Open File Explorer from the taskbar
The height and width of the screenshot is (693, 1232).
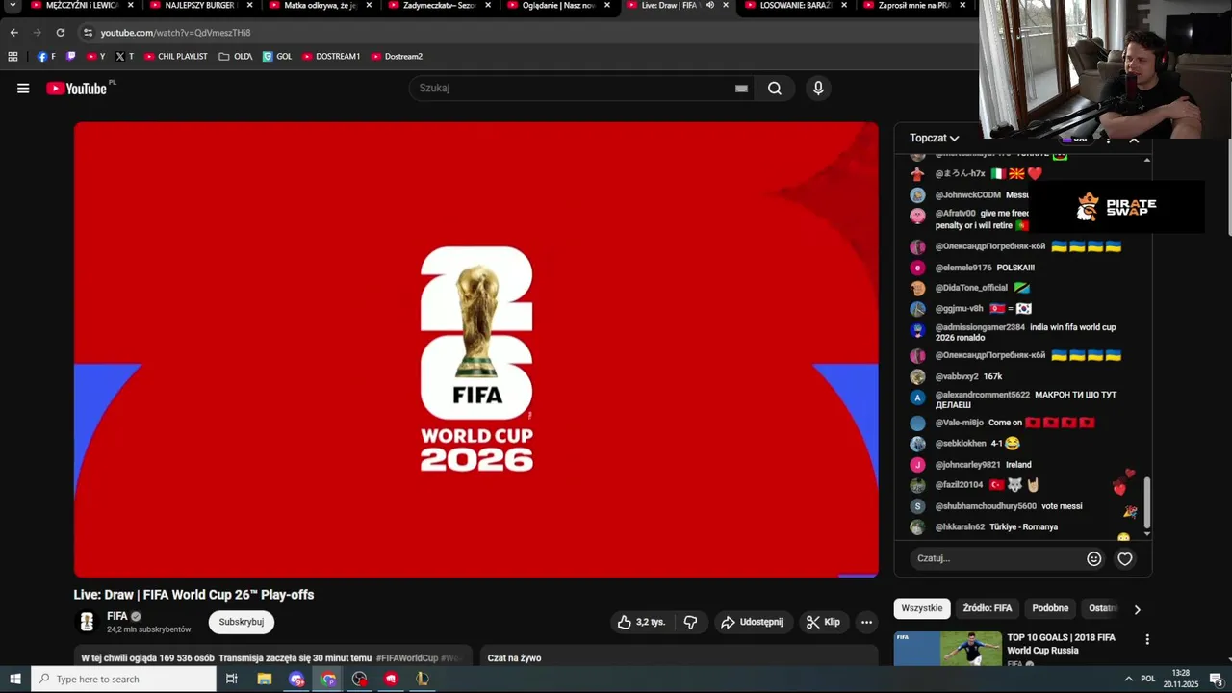coord(265,680)
